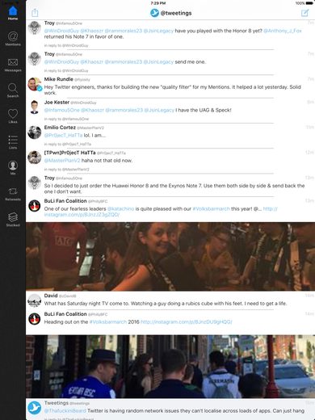Open the @katachino mention link

click(x=120, y=208)
